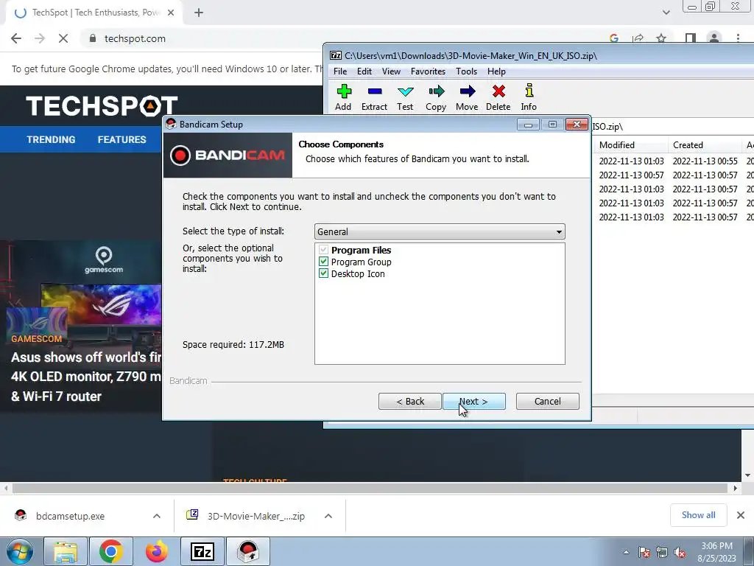
Task: Click the network tray icon
Action: click(x=662, y=553)
